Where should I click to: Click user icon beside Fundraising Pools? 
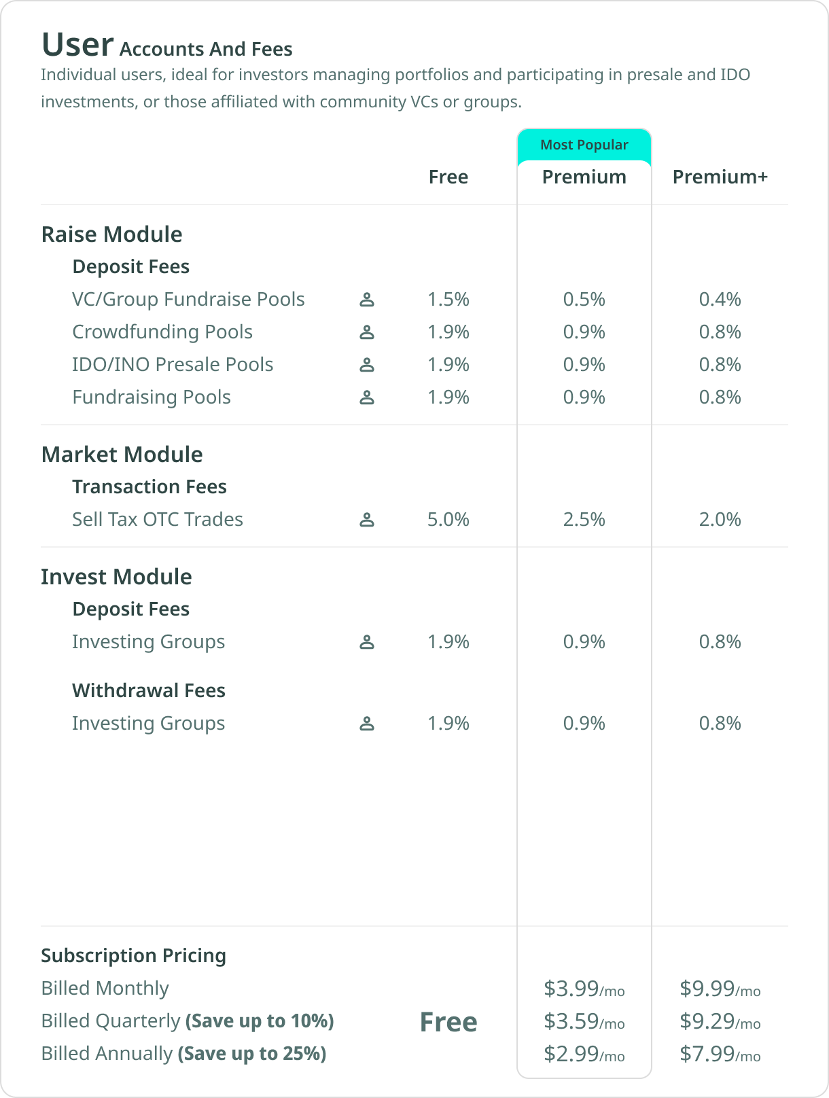point(367,397)
